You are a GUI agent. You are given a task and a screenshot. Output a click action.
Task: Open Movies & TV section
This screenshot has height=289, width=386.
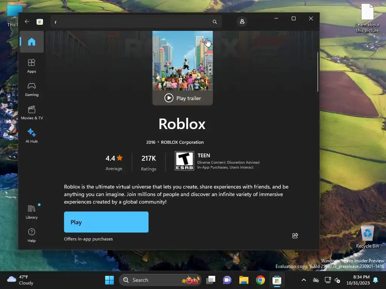pyautogui.click(x=32, y=113)
